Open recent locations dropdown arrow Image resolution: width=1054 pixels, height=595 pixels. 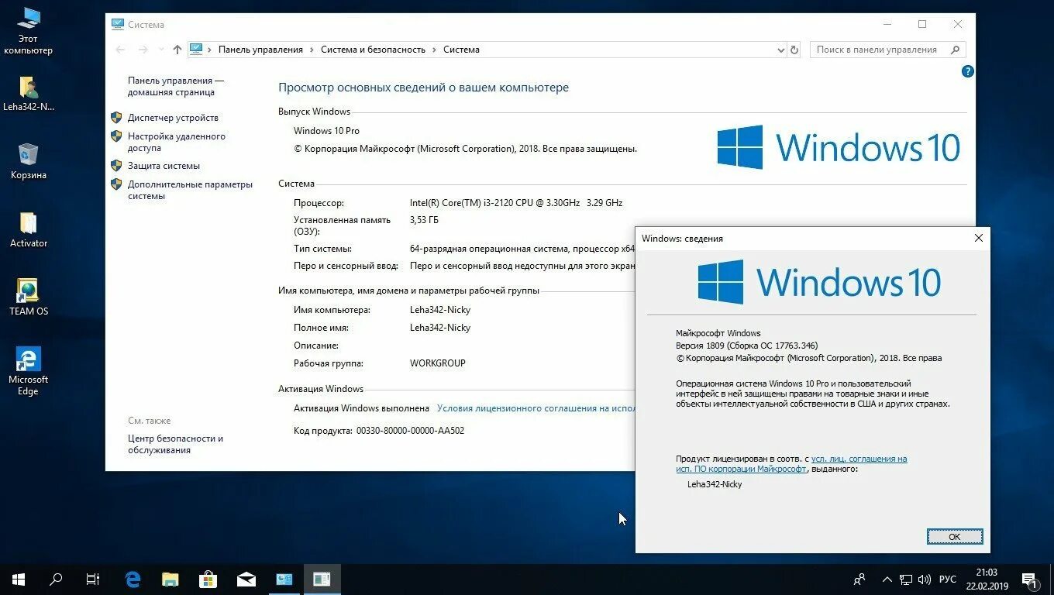coord(161,50)
